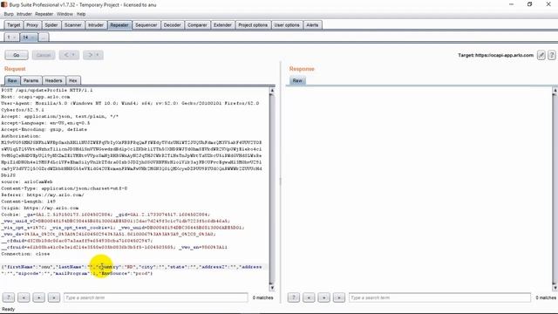The image size is (558, 314).
Task: Click request search plus options button
Action: (x=38, y=297)
